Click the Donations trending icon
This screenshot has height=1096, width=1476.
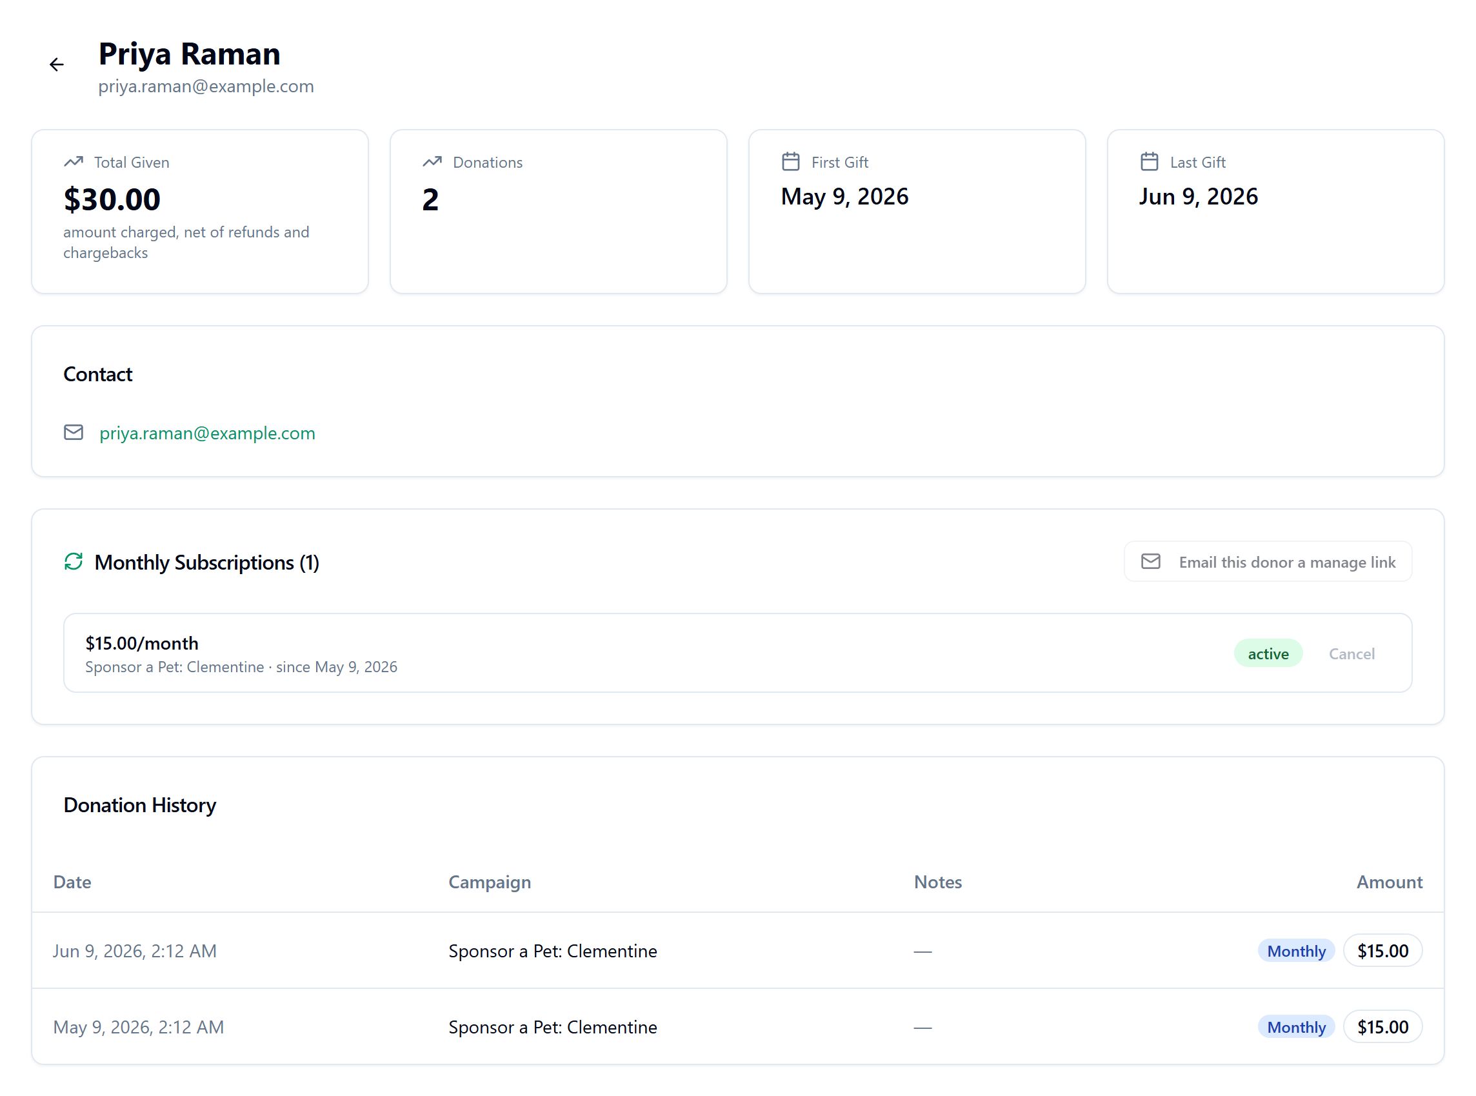click(x=432, y=161)
